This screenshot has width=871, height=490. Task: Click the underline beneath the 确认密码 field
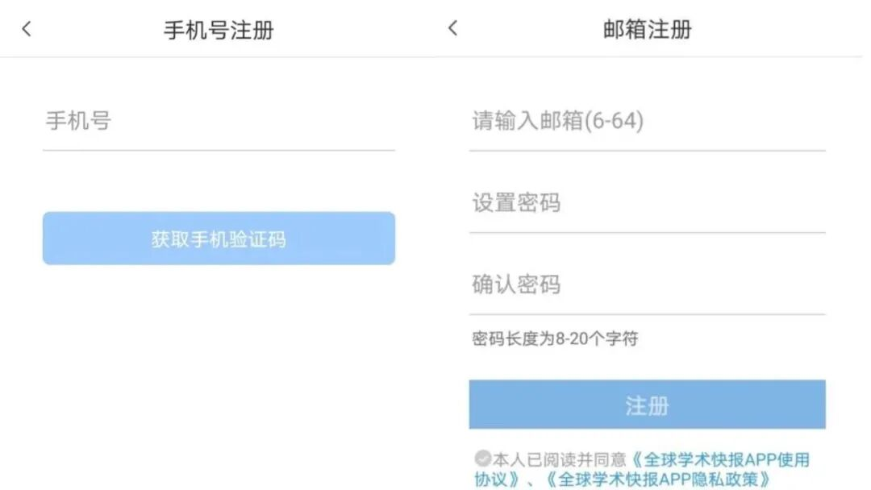pyautogui.click(x=647, y=314)
